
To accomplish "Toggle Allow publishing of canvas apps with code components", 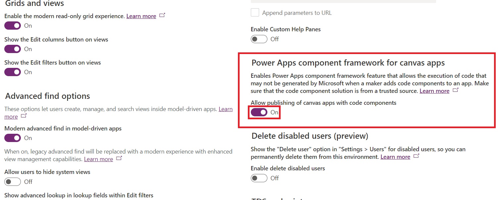I will [259, 112].
